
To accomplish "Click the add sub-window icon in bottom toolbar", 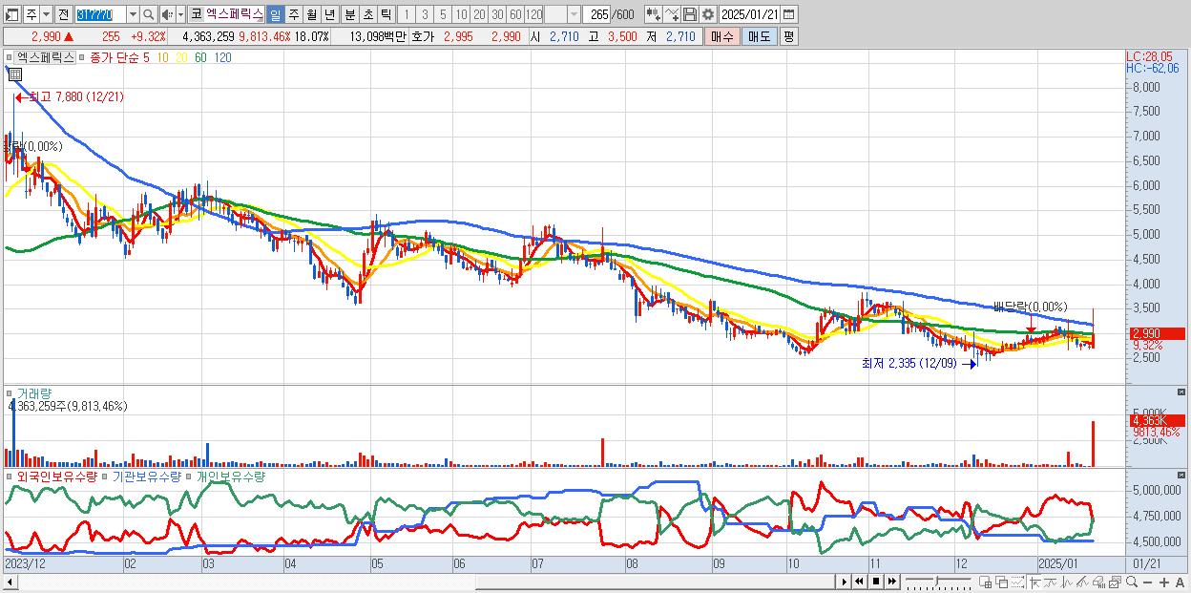I will pos(986,582).
